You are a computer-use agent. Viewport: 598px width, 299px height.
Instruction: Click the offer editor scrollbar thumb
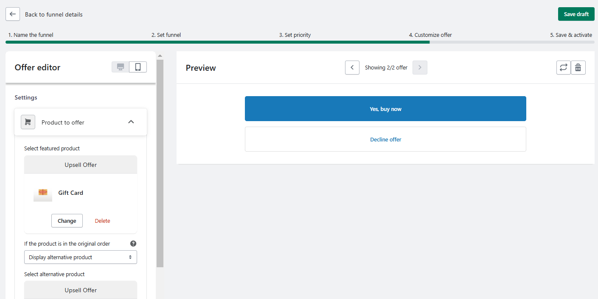click(160, 163)
